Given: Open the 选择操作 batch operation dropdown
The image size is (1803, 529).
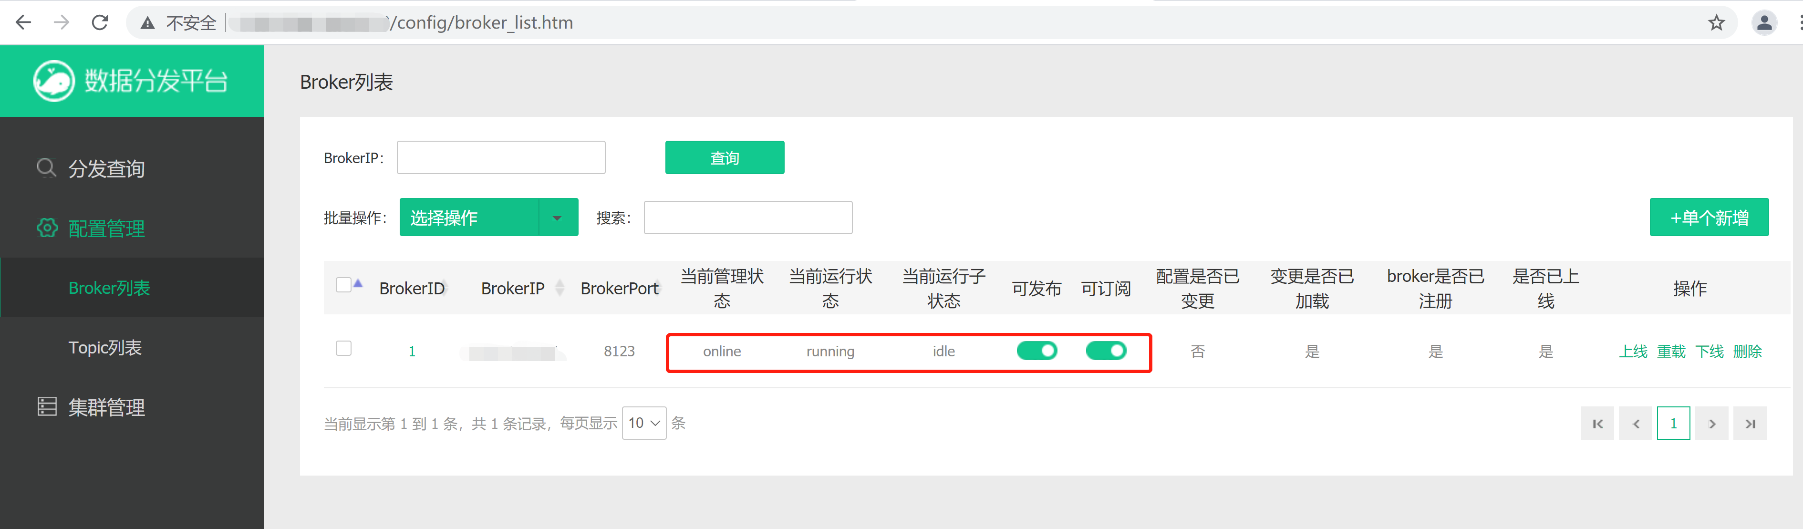Looking at the screenshot, I should click(x=488, y=217).
